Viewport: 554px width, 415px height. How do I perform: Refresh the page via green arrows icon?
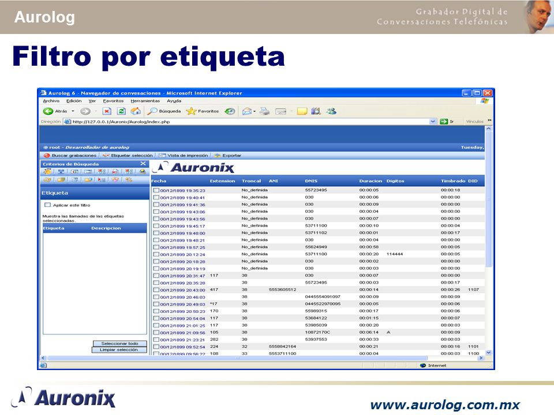click(x=121, y=111)
